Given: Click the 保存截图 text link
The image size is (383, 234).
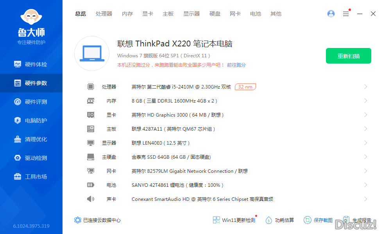Looking at the screenshot, I should click(x=323, y=220).
